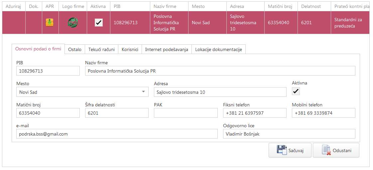
Task: Click the APR download icon in grid row
Action: pyautogui.click(x=50, y=23)
